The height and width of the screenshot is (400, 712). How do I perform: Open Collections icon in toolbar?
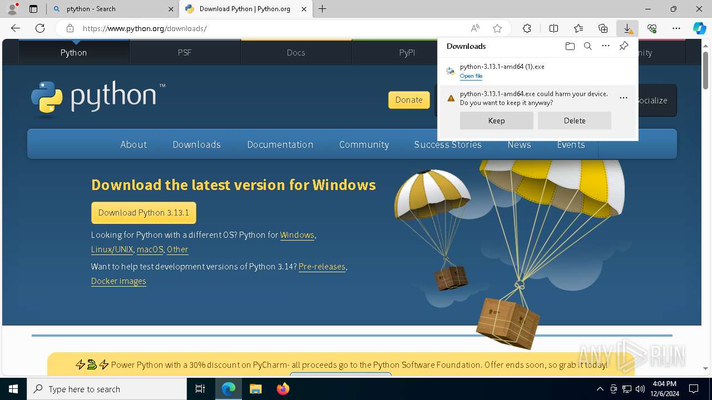603,28
